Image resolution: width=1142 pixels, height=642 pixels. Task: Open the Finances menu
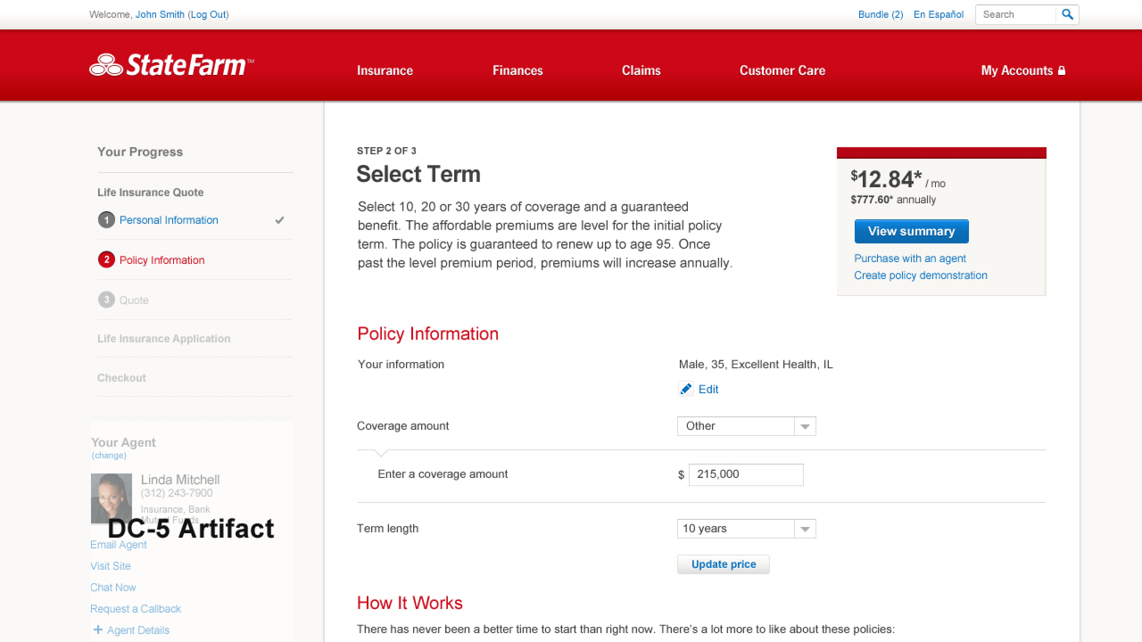click(x=517, y=70)
